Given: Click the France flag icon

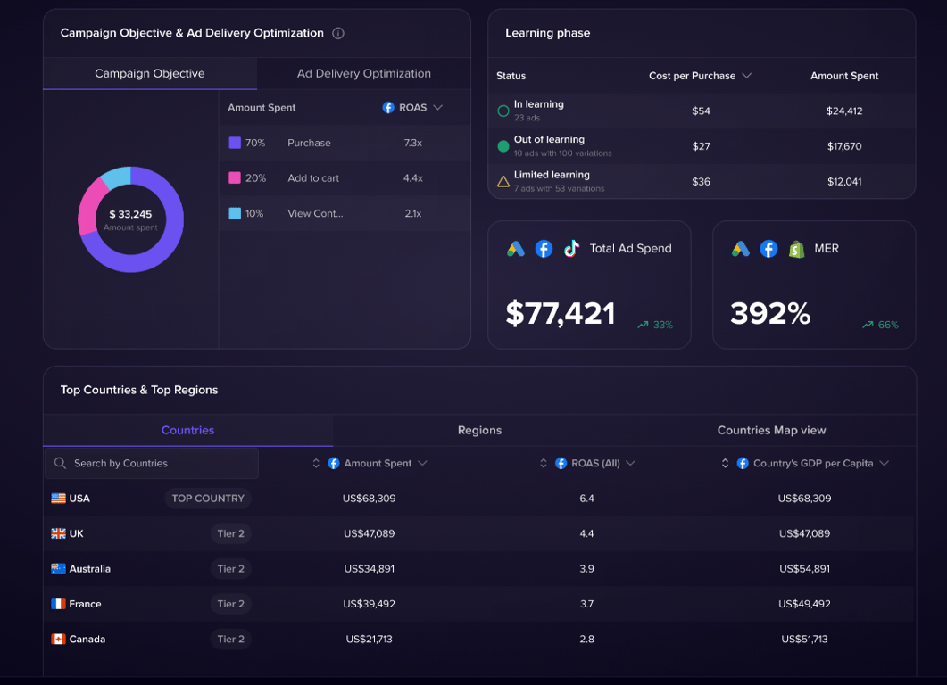Looking at the screenshot, I should click(59, 604).
